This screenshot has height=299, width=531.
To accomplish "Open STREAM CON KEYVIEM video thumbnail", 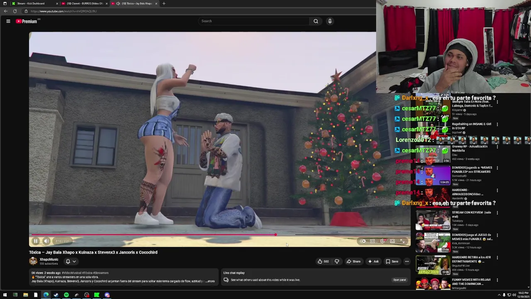I will tap(433, 220).
